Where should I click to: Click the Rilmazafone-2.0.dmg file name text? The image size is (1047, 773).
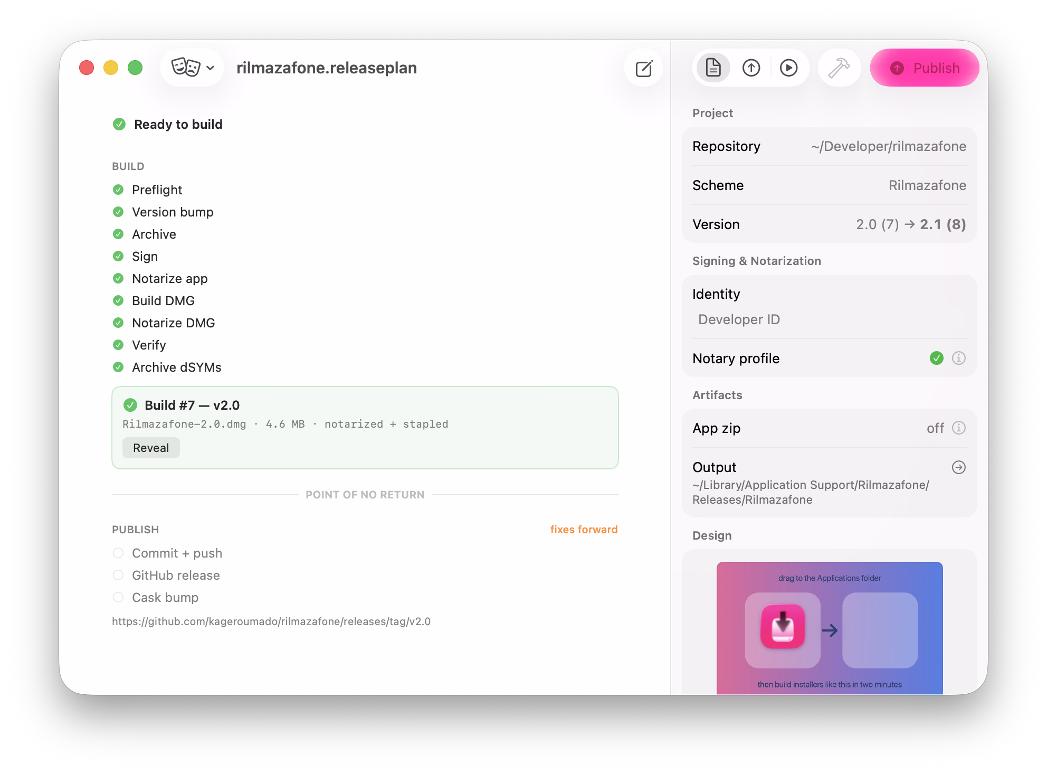pyautogui.click(x=184, y=424)
